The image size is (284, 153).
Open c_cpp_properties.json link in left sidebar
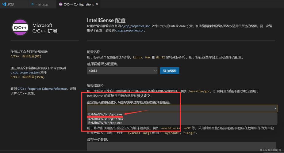(x=25, y=73)
